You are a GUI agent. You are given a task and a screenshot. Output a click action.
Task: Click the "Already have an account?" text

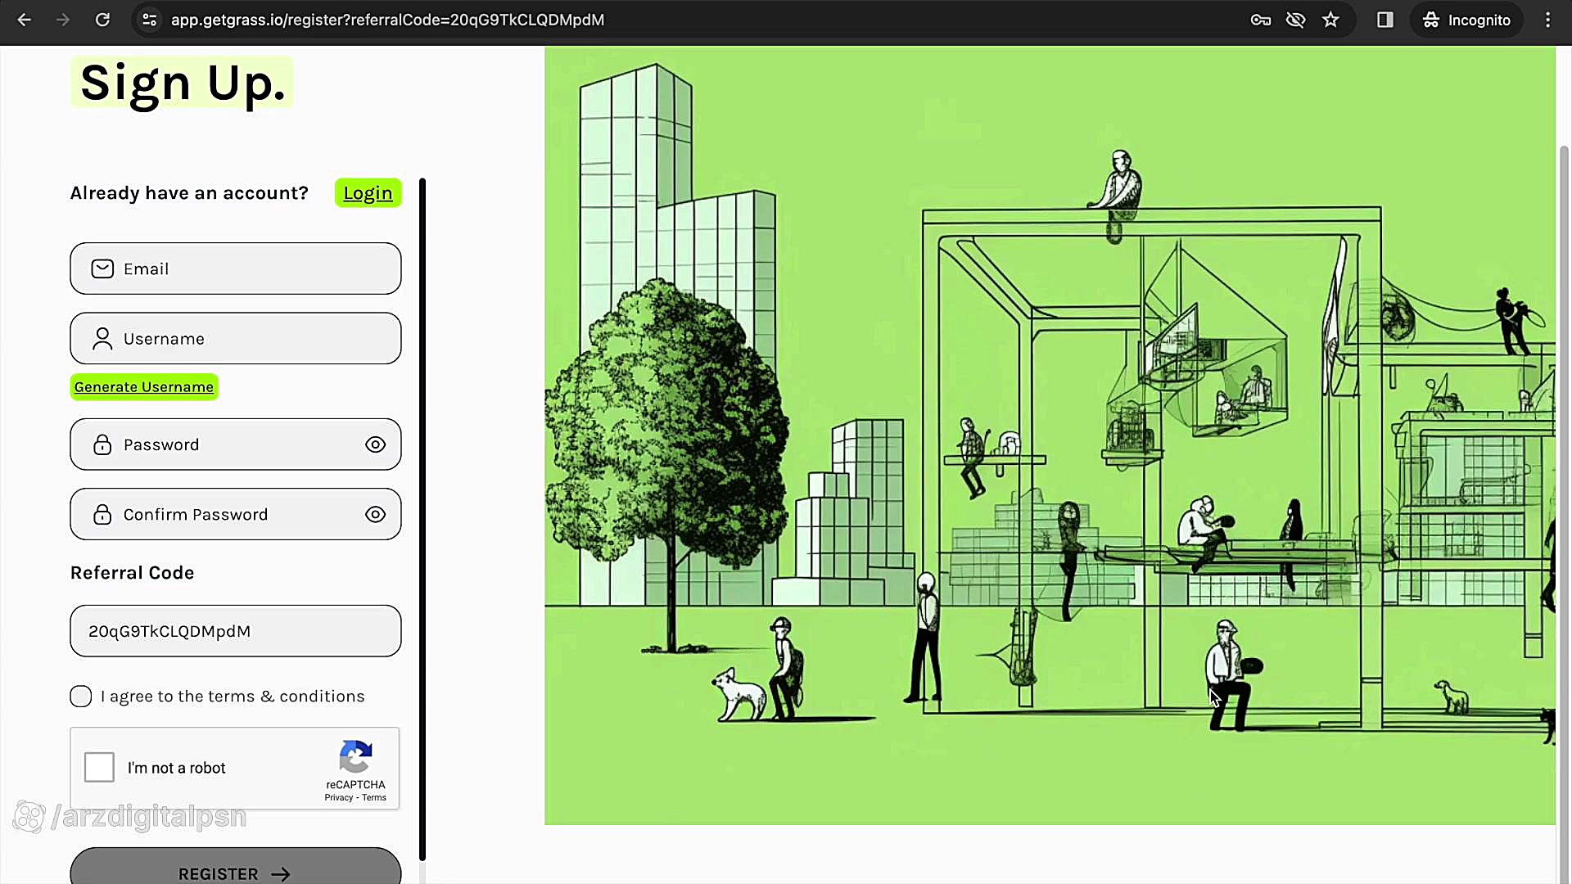coord(189,193)
